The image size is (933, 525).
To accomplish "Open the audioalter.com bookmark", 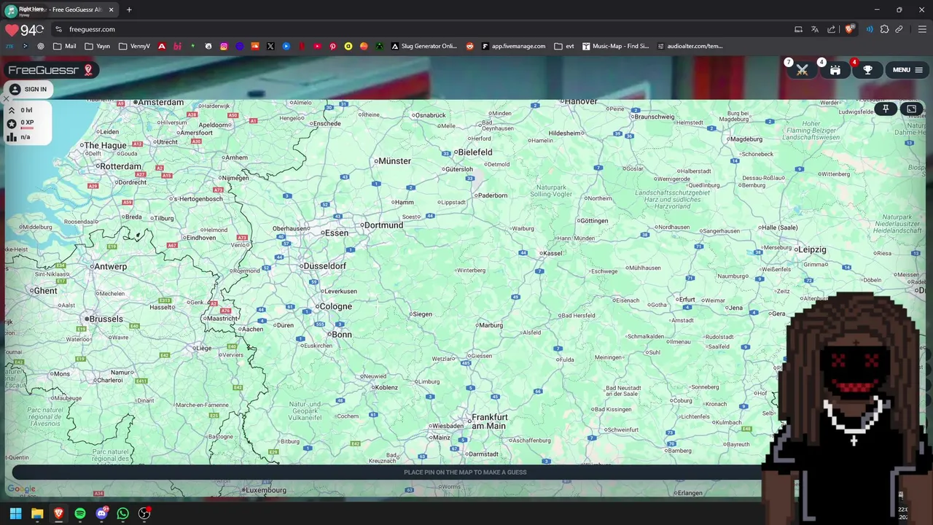I will 690,46.
